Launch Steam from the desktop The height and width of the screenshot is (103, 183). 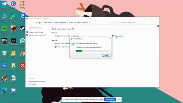[22, 29]
